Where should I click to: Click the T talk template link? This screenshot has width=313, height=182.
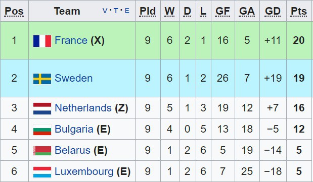(116, 11)
